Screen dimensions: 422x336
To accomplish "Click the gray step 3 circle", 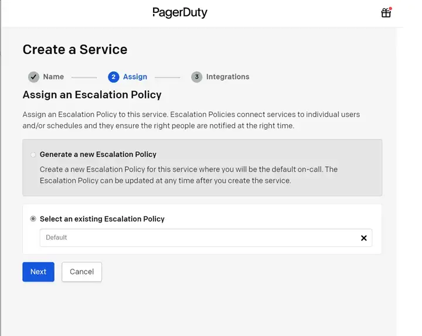I will point(196,77).
